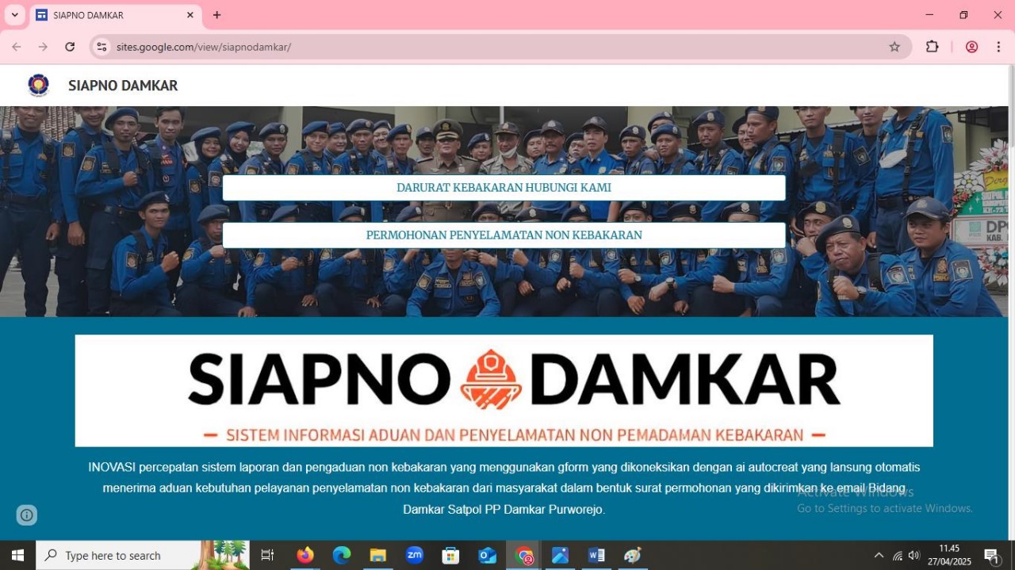
Task: Navigate back with the back arrow
Action: point(17,47)
